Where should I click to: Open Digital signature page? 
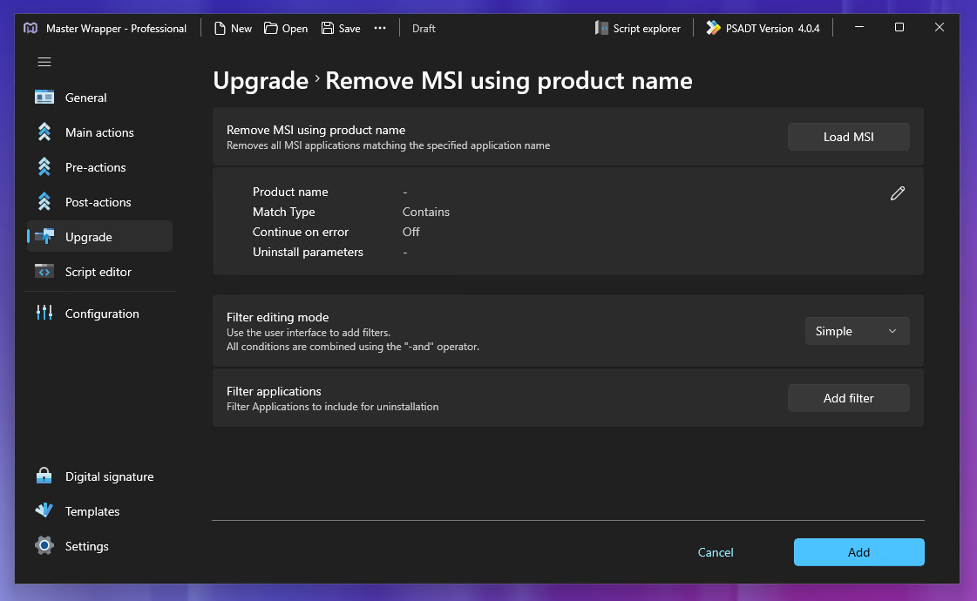click(x=99, y=476)
